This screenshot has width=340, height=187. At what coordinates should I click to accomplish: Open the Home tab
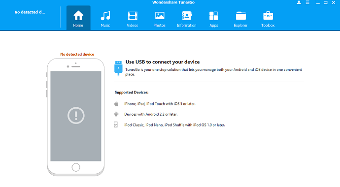(x=78, y=18)
